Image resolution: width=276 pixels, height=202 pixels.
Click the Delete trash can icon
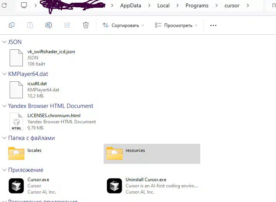coord(86,25)
